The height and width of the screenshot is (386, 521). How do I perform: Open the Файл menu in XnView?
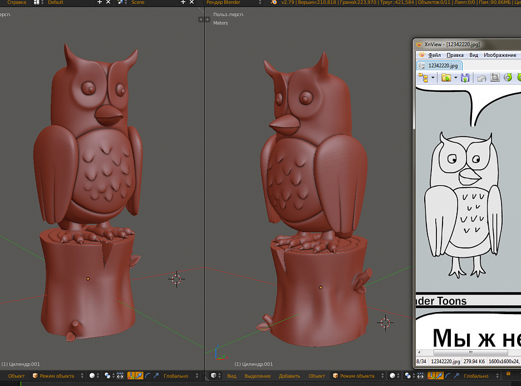pyautogui.click(x=435, y=55)
